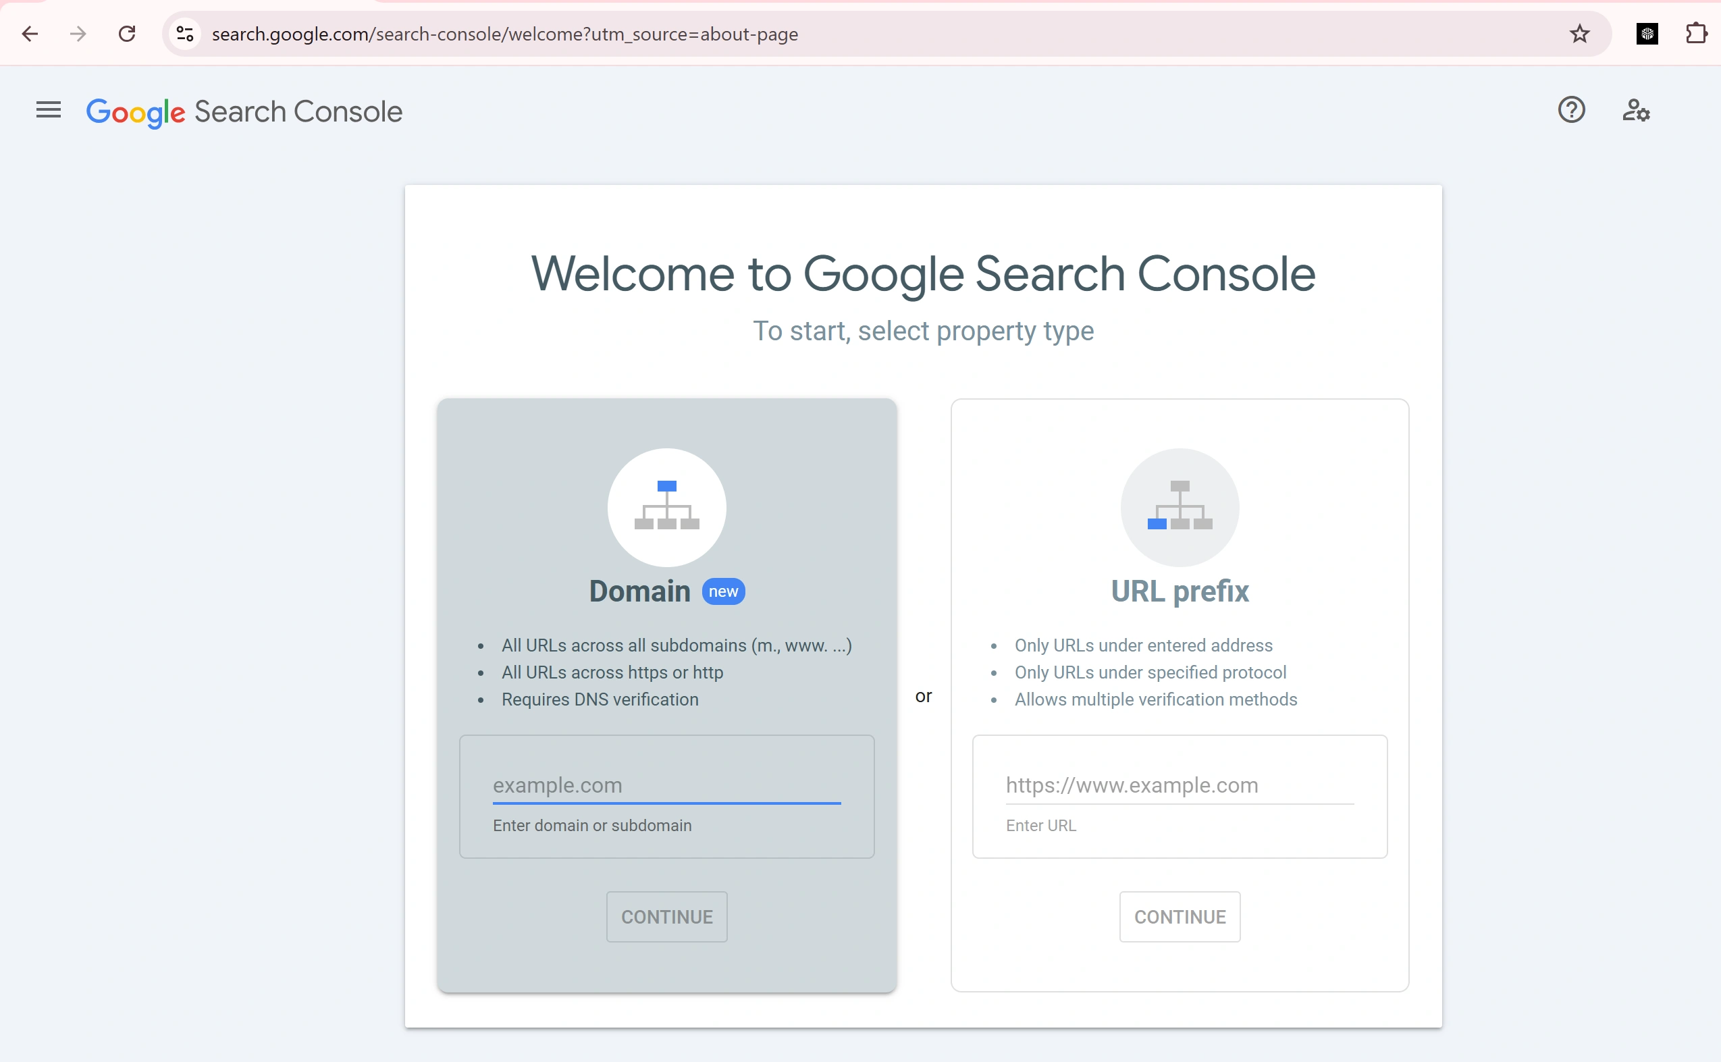
Task: Click 'Only URLs under entered address'
Action: pyautogui.click(x=1143, y=645)
